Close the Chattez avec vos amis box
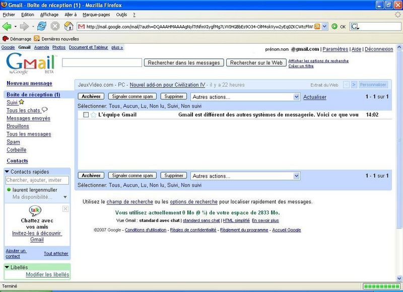The image size is (403, 292). point(65,209)
